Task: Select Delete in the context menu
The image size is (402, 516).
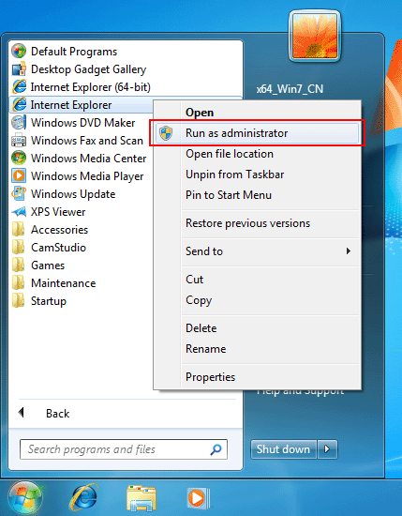Action: tap(201, 328)
